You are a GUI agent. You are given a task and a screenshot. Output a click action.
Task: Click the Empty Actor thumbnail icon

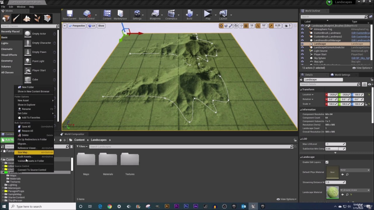click(27, 34)
